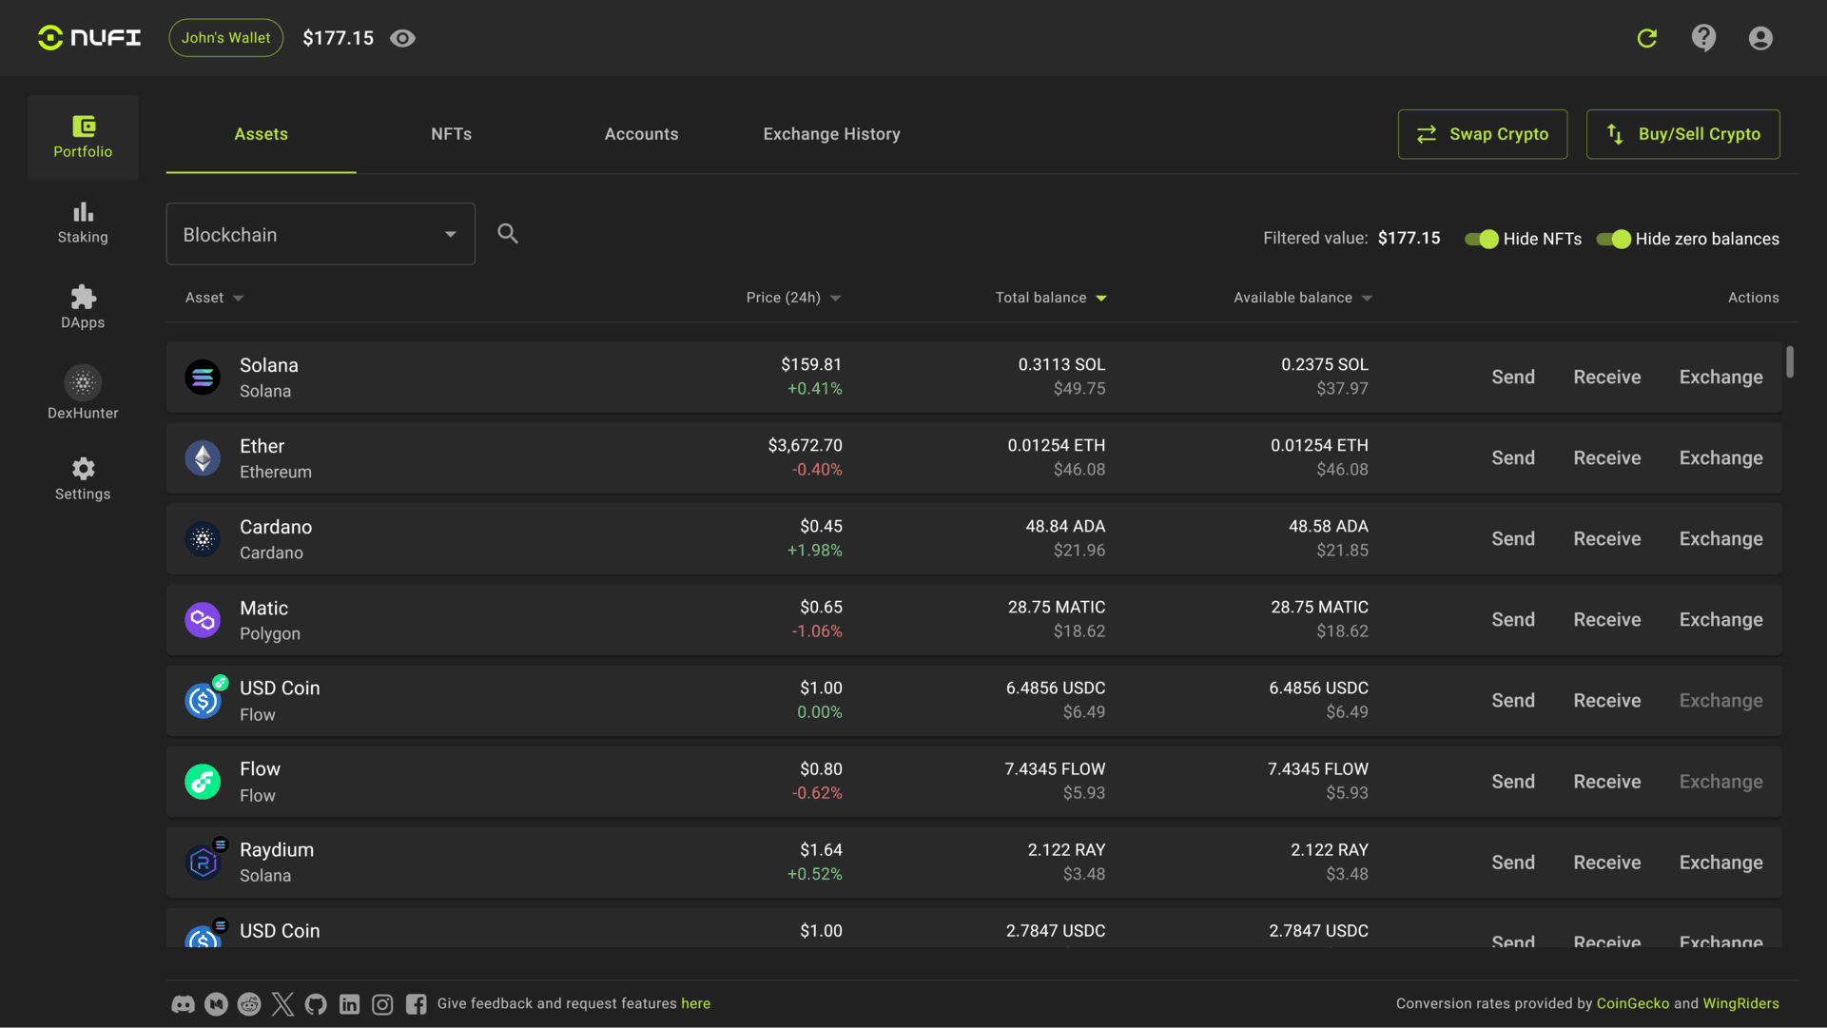Turn off Hide zero balances

(x=1613, y=239)
